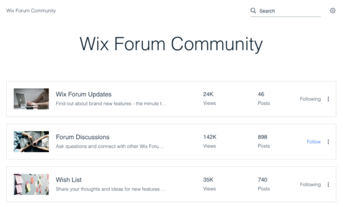
Task: Click the large Wix Forum Community heading
Action: point(171,44)
